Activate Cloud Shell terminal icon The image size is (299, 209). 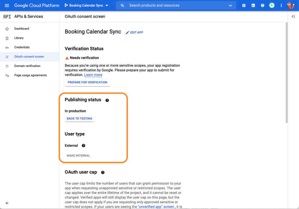click(253, 5)
